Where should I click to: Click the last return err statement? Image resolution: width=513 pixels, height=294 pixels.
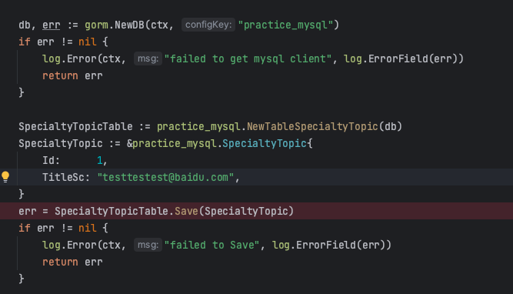pyautogui.click(x=72, y=262)
